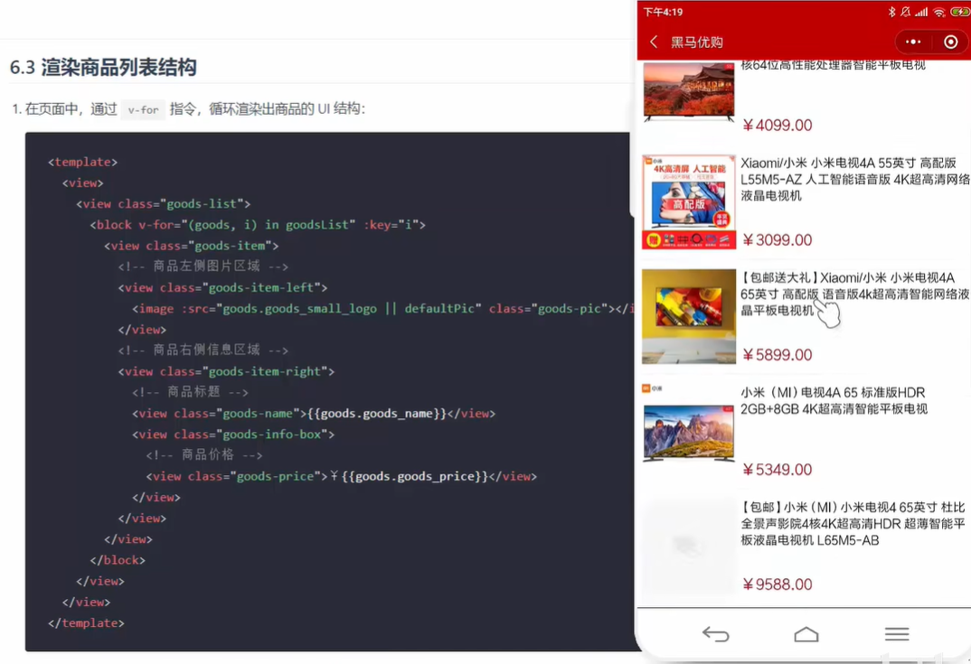Screen dimensions: 971x664
Task: Click the muted bell status icon
Action: tap(905, 12)
